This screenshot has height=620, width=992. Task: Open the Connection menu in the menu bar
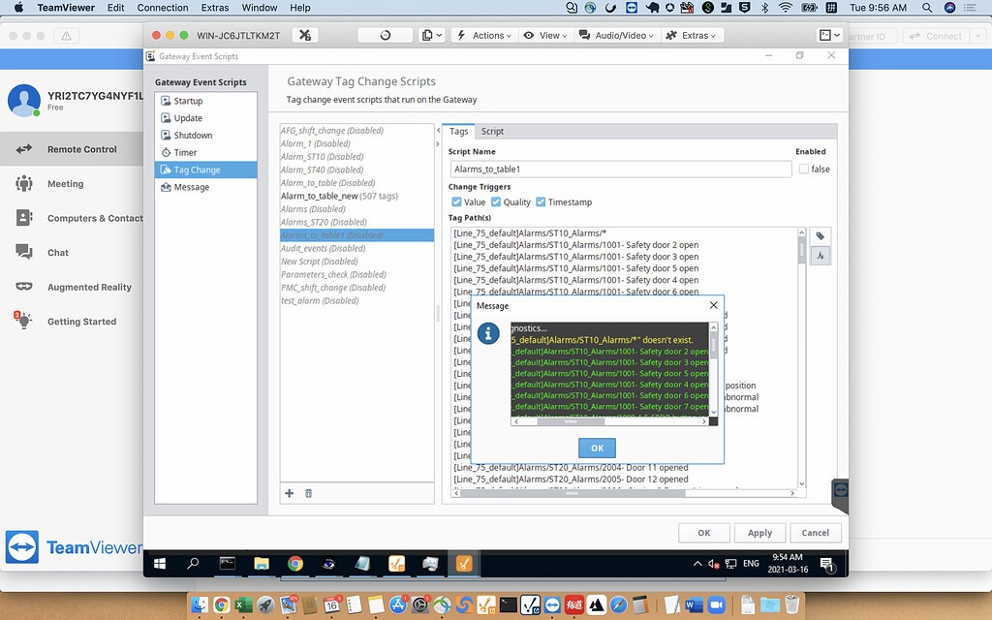[162, 7]
